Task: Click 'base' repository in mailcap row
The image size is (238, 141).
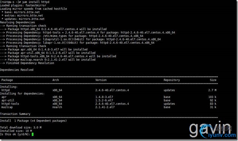Action: click(167, 107)
